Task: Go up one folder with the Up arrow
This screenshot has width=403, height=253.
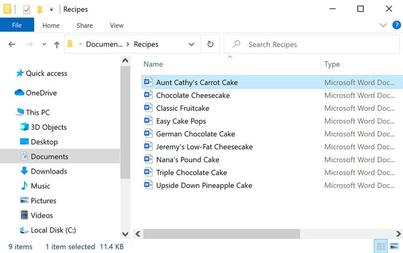Action: tap(57, 45)
